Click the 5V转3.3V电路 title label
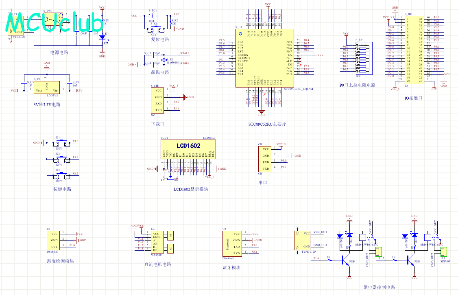458x295 pixels. (x=47, y=105)
